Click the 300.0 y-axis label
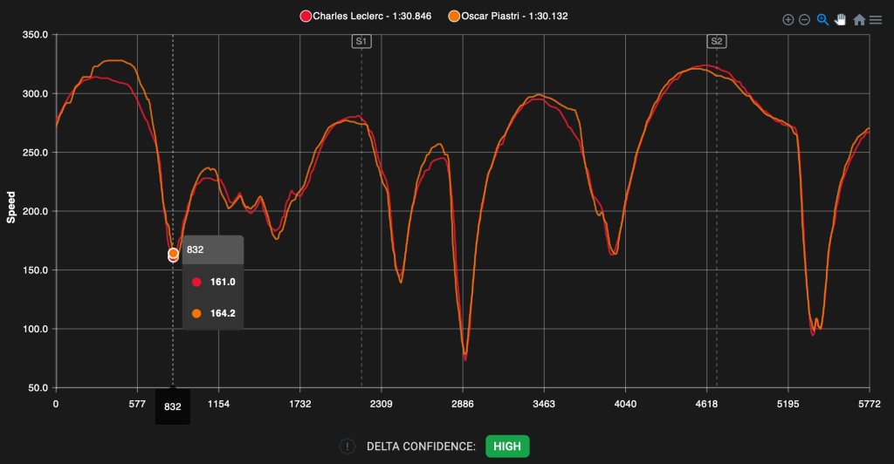 click(35, 93)
